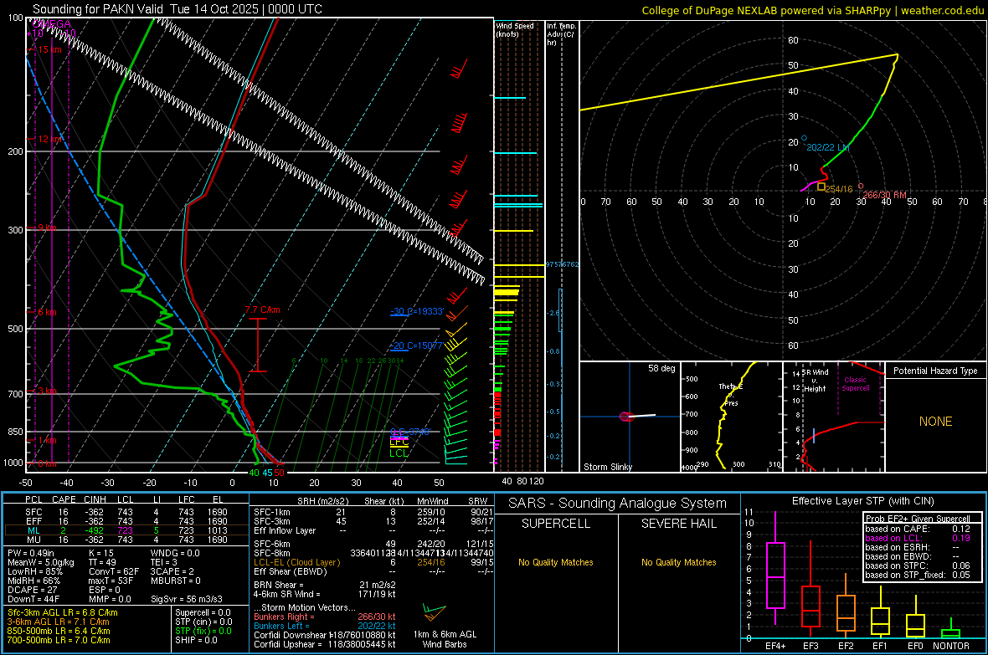Click the Storm Slinky caption
The height and width of the screenshot is (655, 988).
[607, 467]
